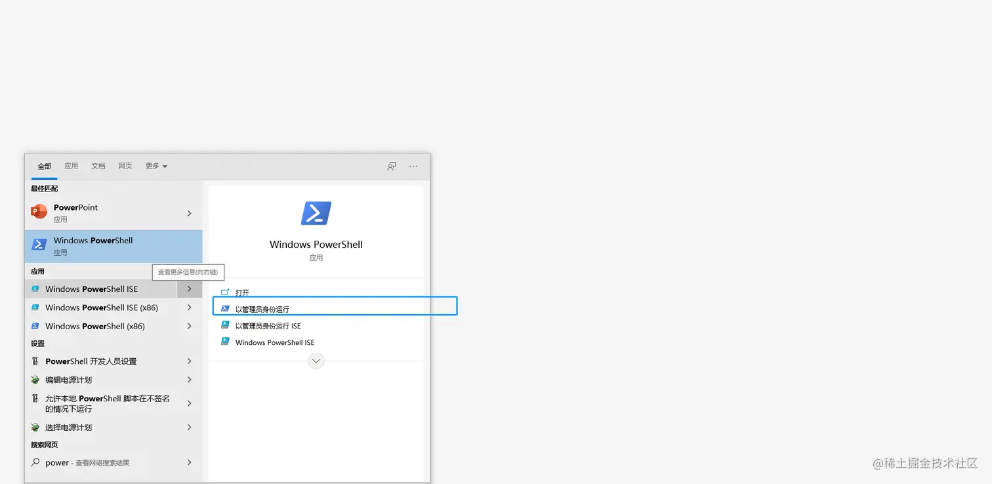This screenshot has height=484, width=992.
Task: Select Windows PowerShell ISE (x86) result
Action: tap(101, 308)
